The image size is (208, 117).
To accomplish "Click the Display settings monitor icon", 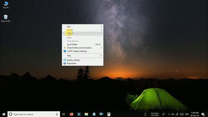I will (65, 60).
